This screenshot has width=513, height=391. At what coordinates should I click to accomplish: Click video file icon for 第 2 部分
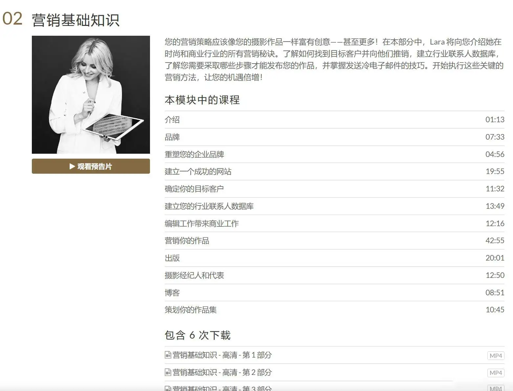(x=168, y=372)
